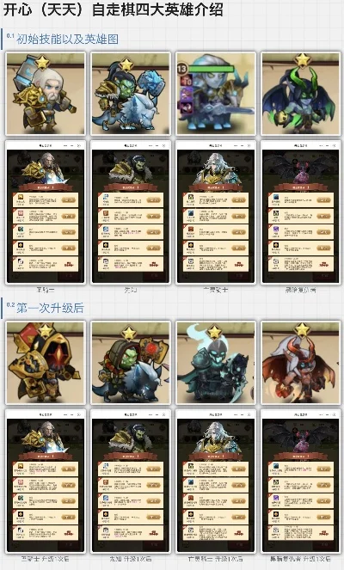This screenshot has width=344, height=570.
Task: Open the initial death knight skill panel screenshot
Action: 216,212
